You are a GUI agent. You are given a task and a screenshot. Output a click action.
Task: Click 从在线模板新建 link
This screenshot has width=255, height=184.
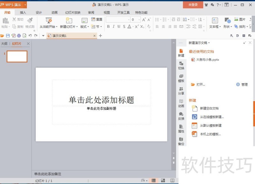coord(208,117)
